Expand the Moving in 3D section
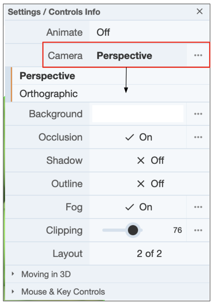This screenshot has height=304, width=214. 46,274
